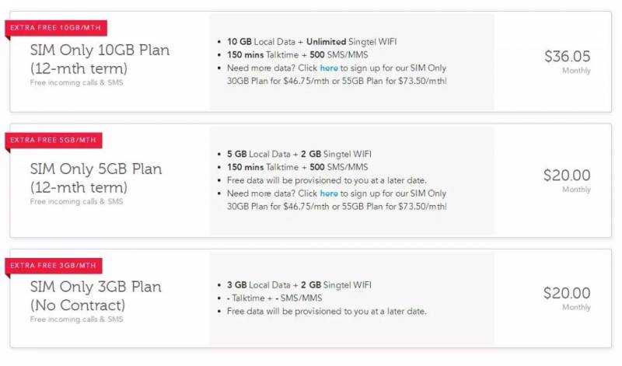622x366 pixels.
Task: Click the 'here' link in the 10GB plan details
Action: pyautogui.click(x=329, y=68)
